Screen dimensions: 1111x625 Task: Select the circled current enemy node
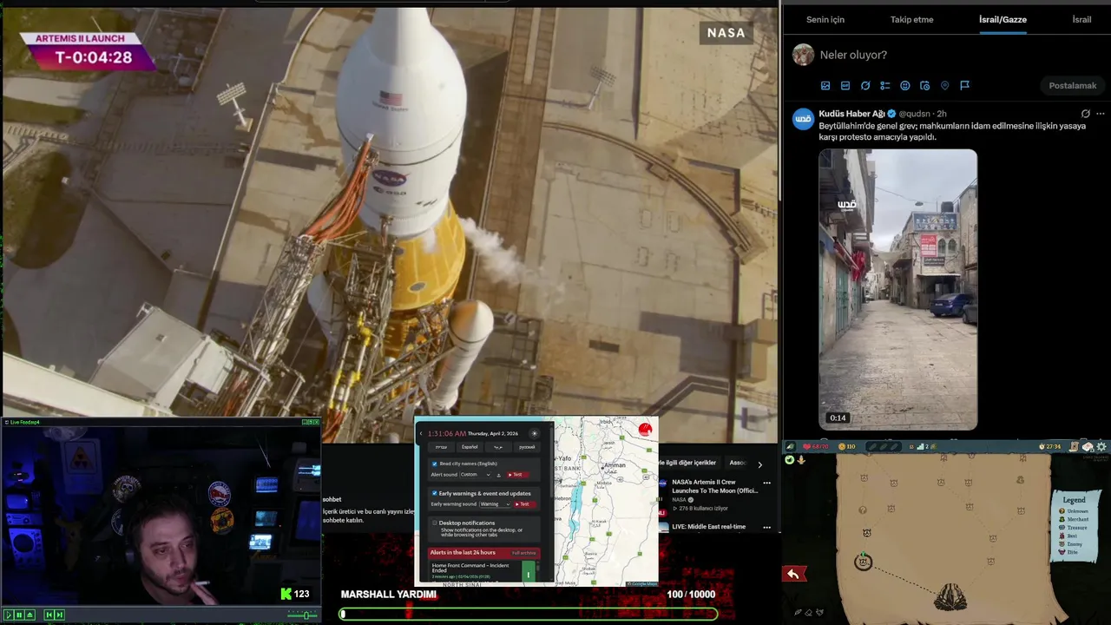tap(863, 562)
